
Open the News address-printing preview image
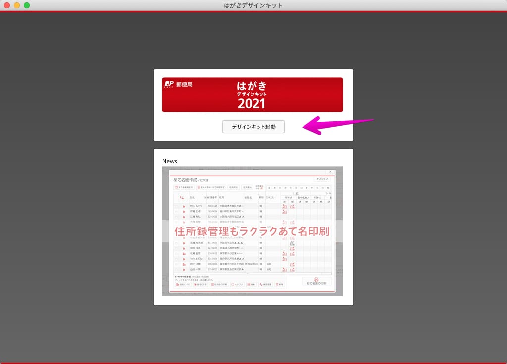coord(252,231)
